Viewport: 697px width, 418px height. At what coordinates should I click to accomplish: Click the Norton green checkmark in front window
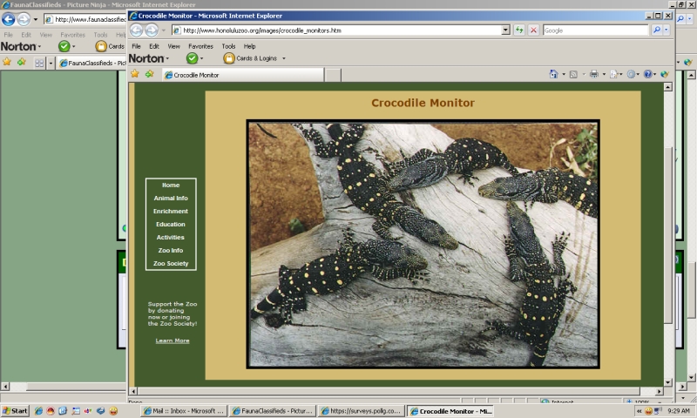[192, 58]
